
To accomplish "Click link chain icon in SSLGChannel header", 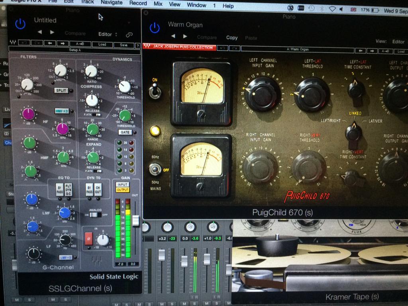I will click(x=129, y=35).
